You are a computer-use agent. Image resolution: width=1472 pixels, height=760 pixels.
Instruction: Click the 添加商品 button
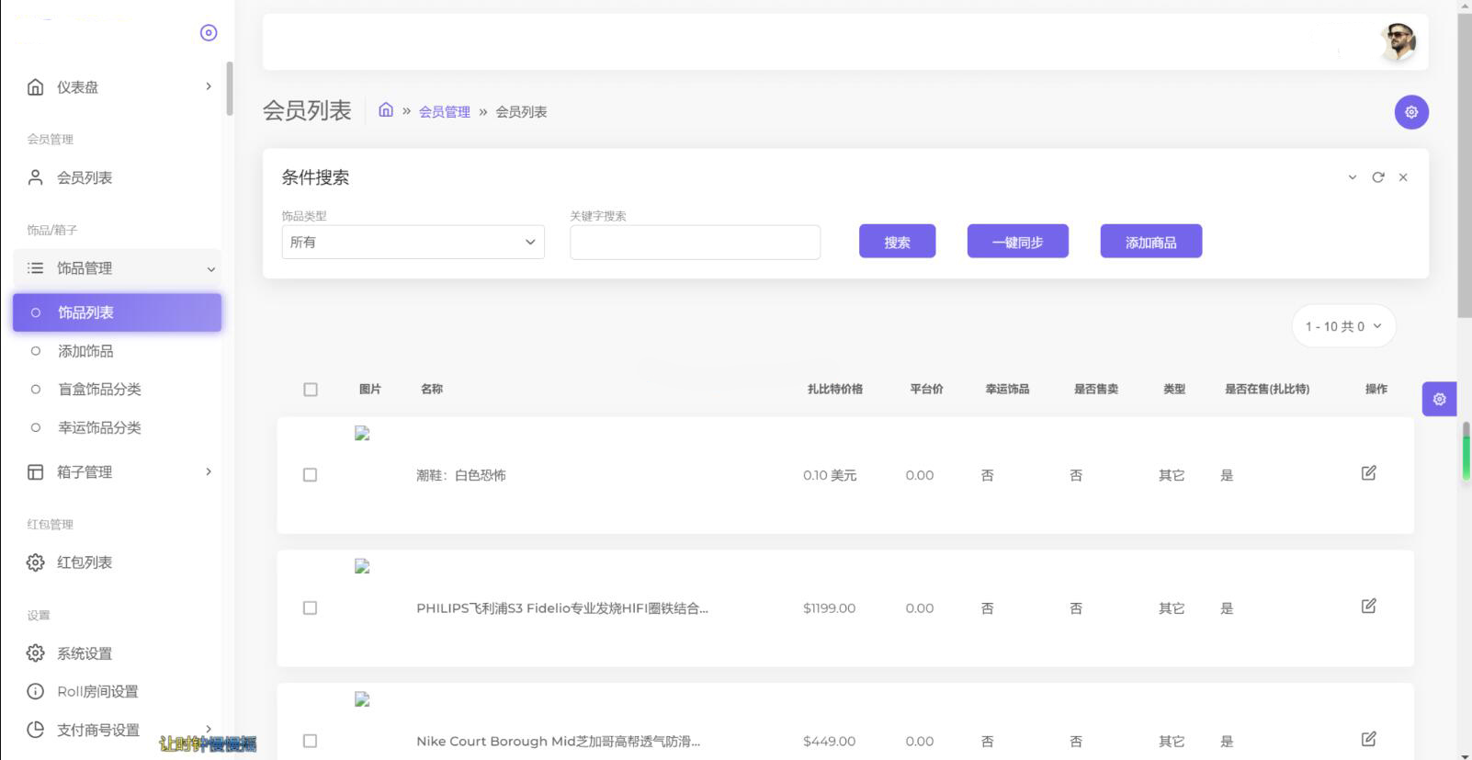pos(1150,242)
